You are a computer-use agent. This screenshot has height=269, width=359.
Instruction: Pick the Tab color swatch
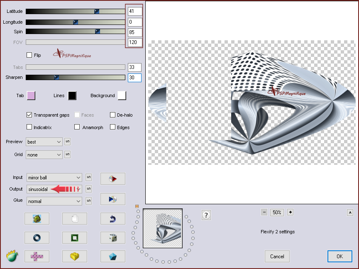(31, 96)
